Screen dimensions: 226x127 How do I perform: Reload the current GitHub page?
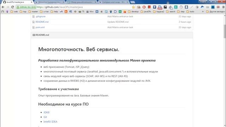coord(13,7)
